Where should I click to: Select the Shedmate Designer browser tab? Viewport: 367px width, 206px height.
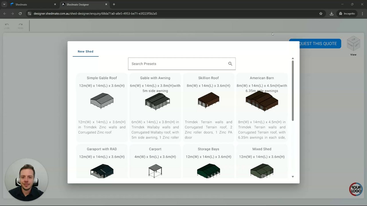tap(85, 5)
